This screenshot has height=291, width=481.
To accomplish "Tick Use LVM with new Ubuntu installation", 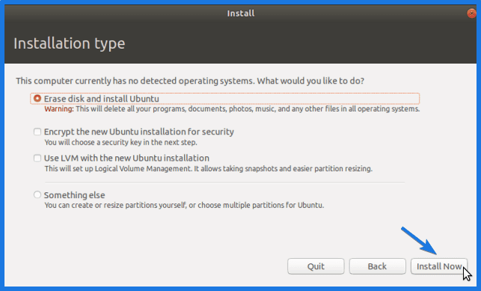I will point(37,158).
